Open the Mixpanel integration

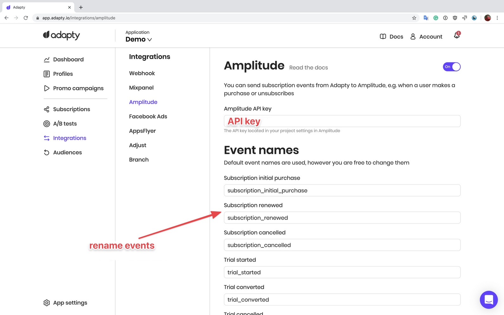point(141,88)
